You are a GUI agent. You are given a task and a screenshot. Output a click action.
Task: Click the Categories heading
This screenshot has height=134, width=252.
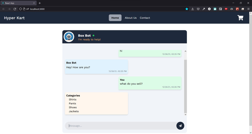coord(73,95)
